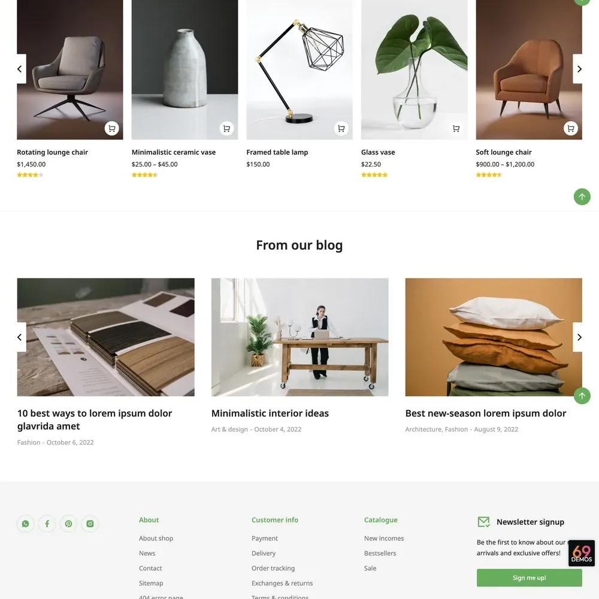Image resolution: width=599 pixels, height=599 pixels.
Task: Open Order tracking in Customer info
Action: (x=273, y=568)
